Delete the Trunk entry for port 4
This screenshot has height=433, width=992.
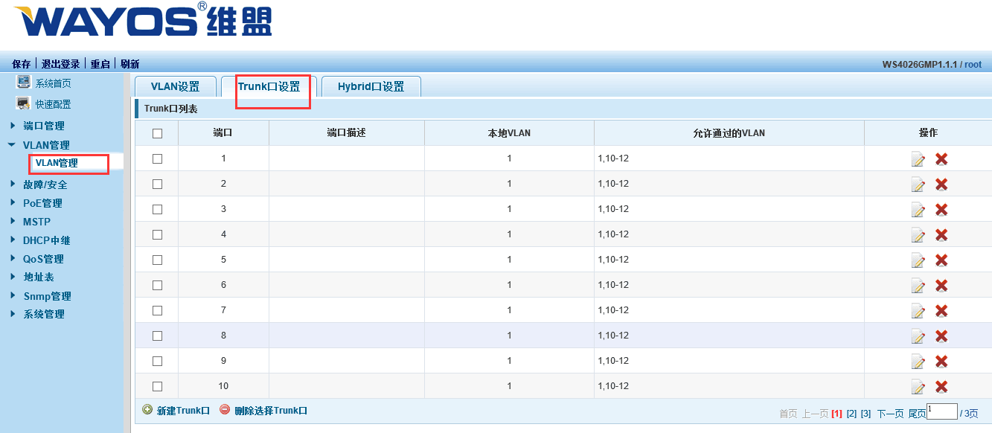tap(941, 235)
